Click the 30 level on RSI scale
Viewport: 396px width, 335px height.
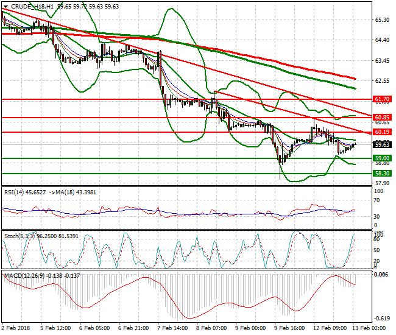point(378,217)
